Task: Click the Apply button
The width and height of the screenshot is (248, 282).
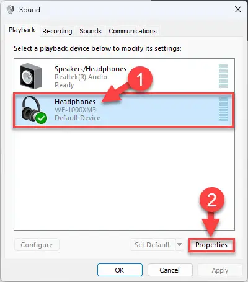Action: pyautogui.click(x=220, y=270)
